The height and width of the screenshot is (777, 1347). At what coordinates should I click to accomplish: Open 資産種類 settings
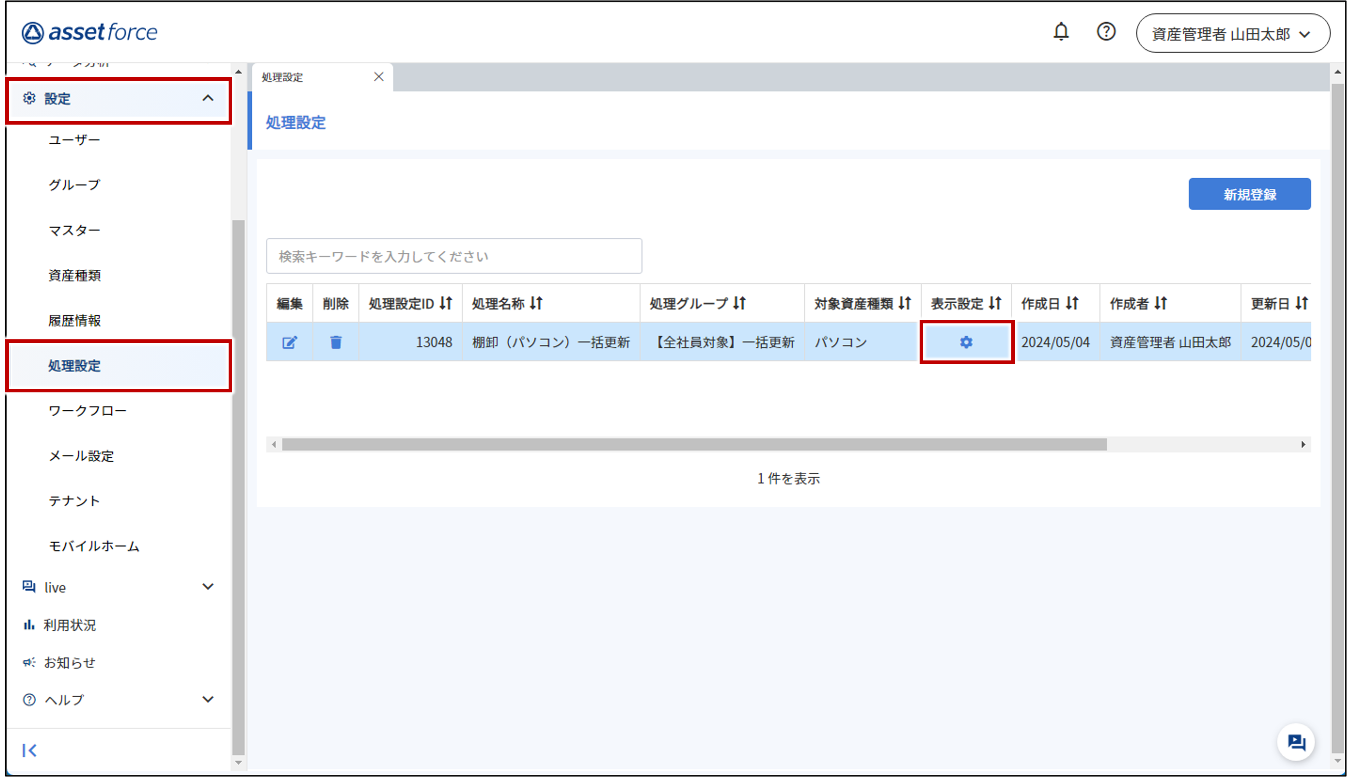tap(74, 275)
